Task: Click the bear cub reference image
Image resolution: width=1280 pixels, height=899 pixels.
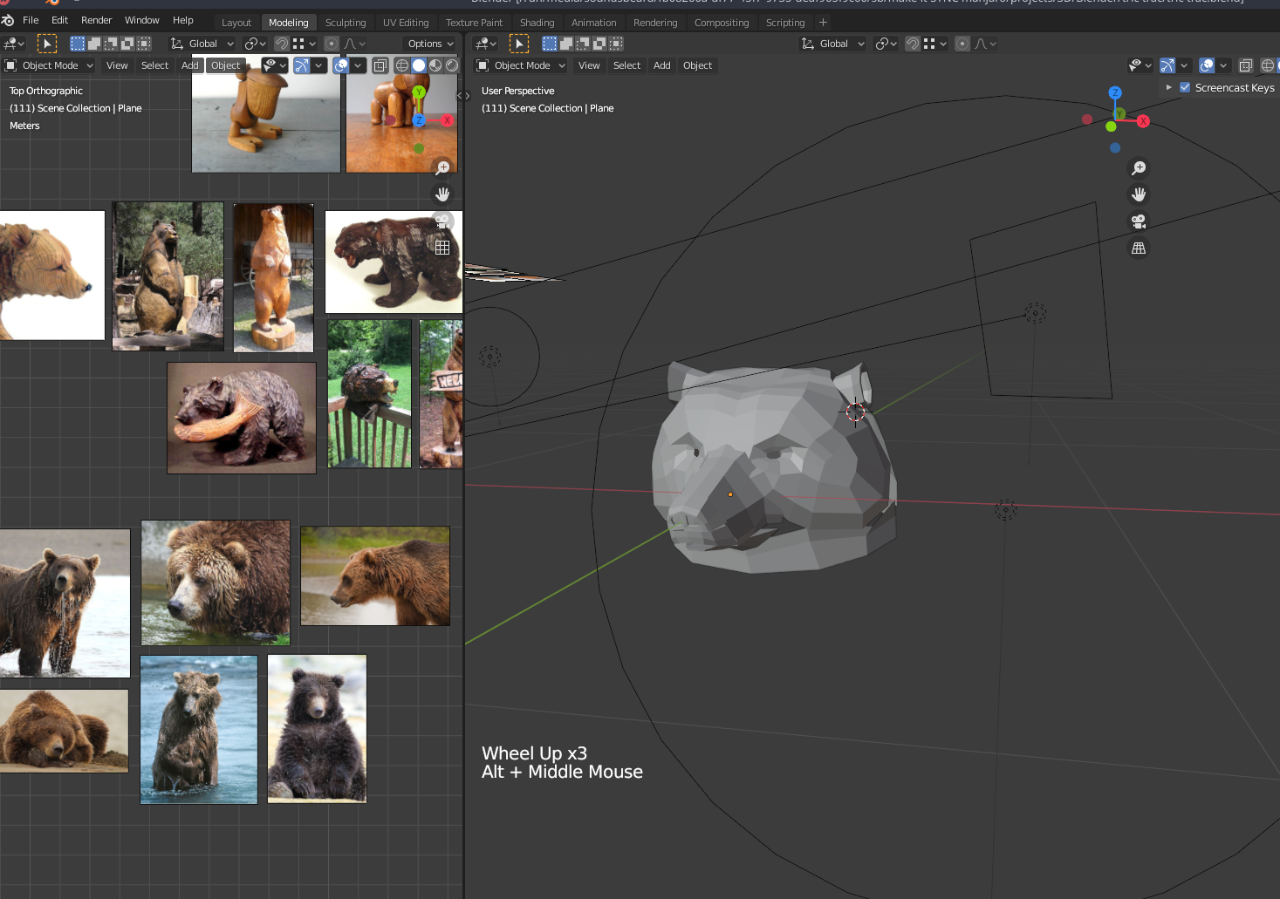Action: [x=317, y=729]
